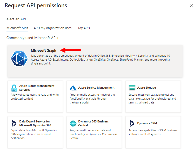Click the 'Request API permissions' heading
Screen dimensions: 194x150
36,5
